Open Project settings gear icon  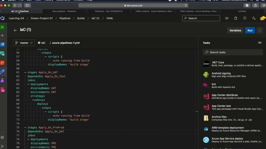(x=2, y=137)
